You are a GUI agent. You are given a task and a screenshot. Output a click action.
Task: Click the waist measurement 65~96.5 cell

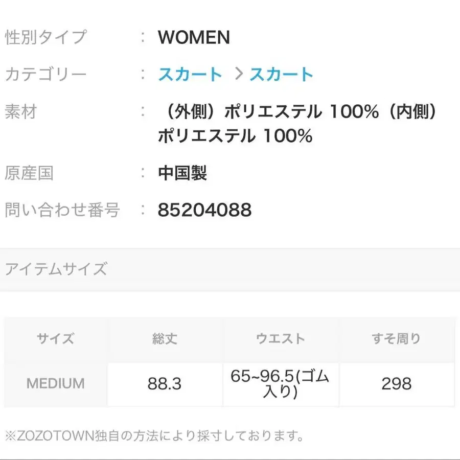coord(281,383)
